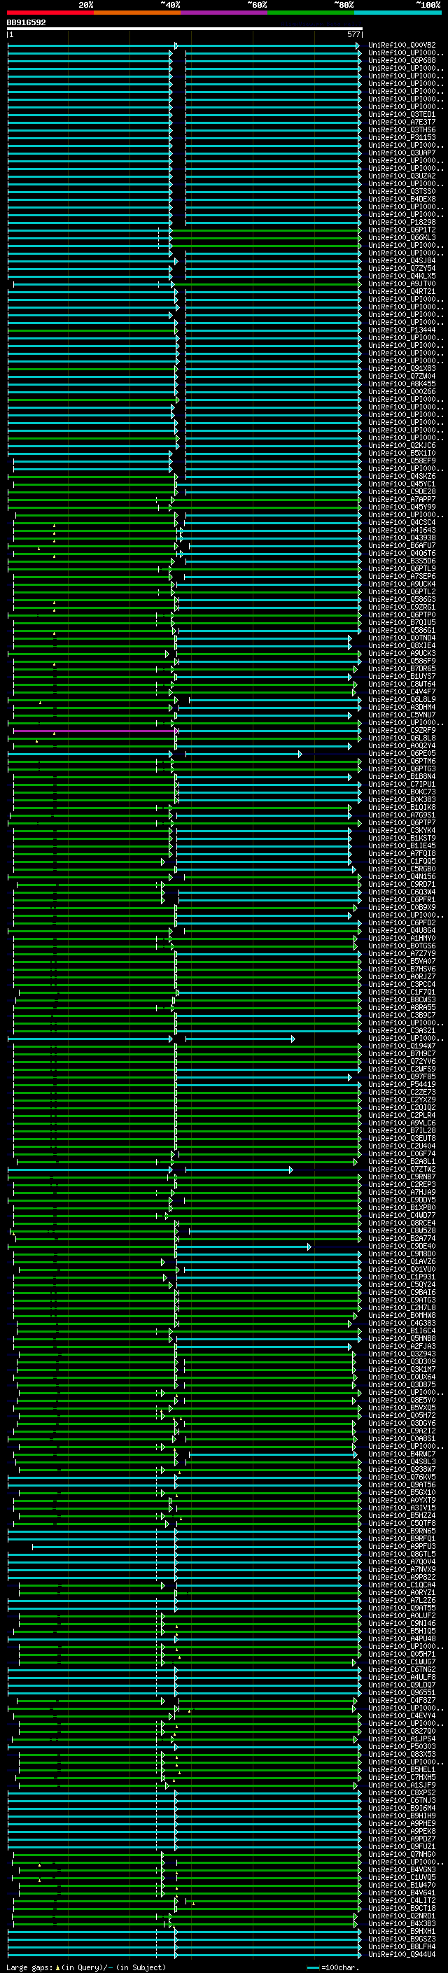Select hit label UniRef100_A9JTV0

tap(402, 283)
